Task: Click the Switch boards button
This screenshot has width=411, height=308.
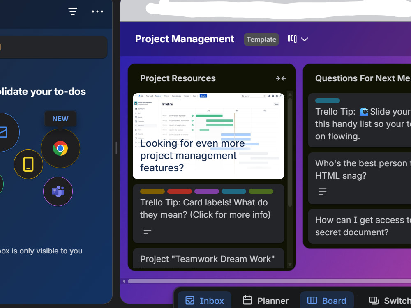Action: coord(389,301)
